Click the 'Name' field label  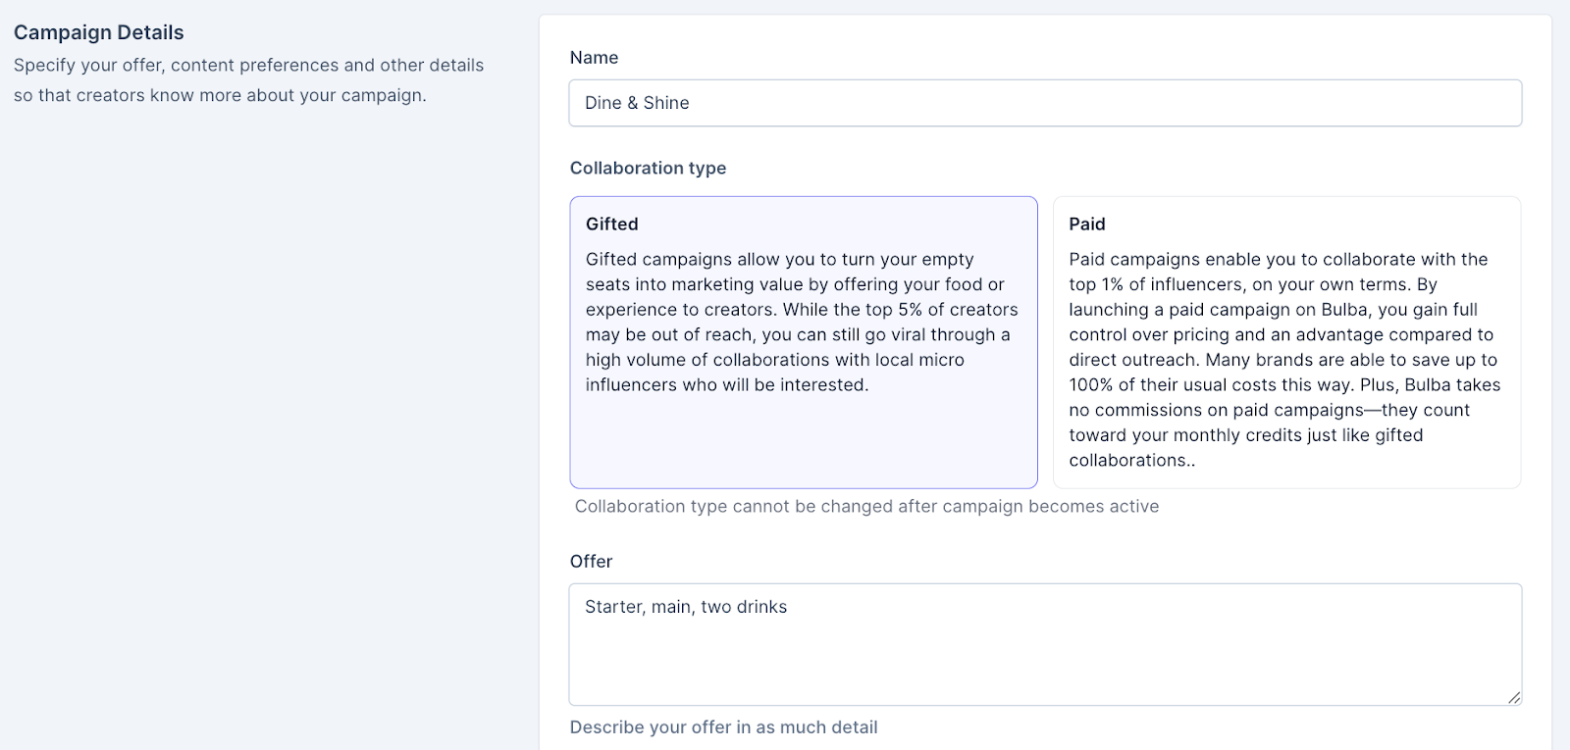pos(594,58)
